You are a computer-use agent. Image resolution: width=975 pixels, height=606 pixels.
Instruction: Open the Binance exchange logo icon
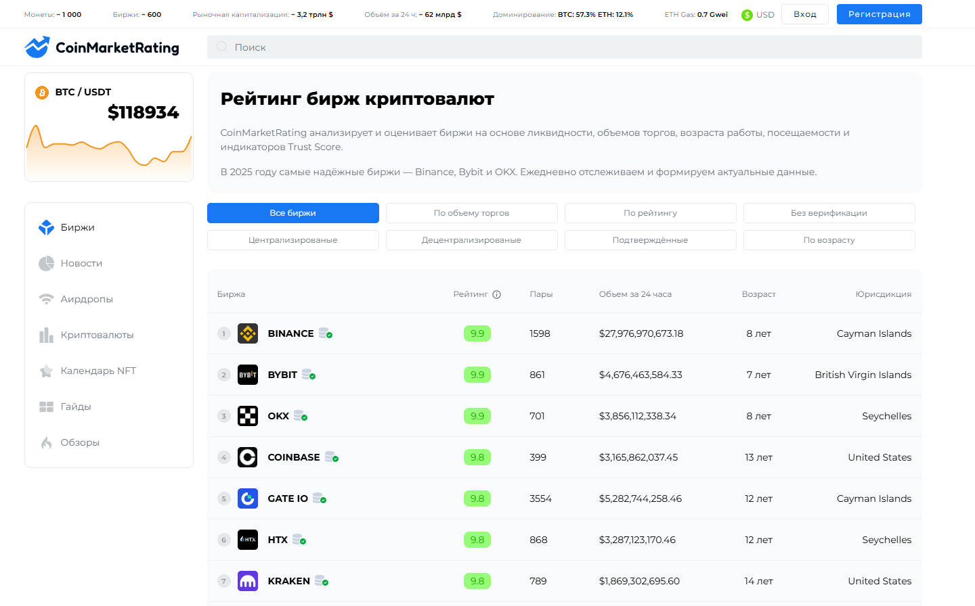point(248,333)
